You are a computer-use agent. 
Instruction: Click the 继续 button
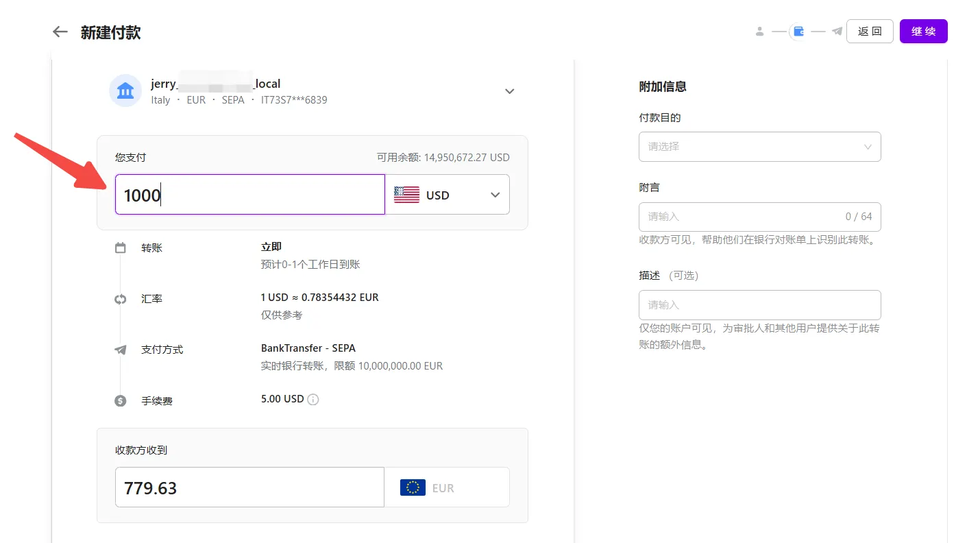(x=923, y=32)
